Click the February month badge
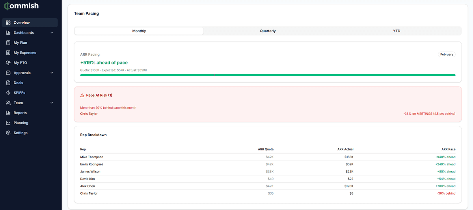 (x=447, y=54)
